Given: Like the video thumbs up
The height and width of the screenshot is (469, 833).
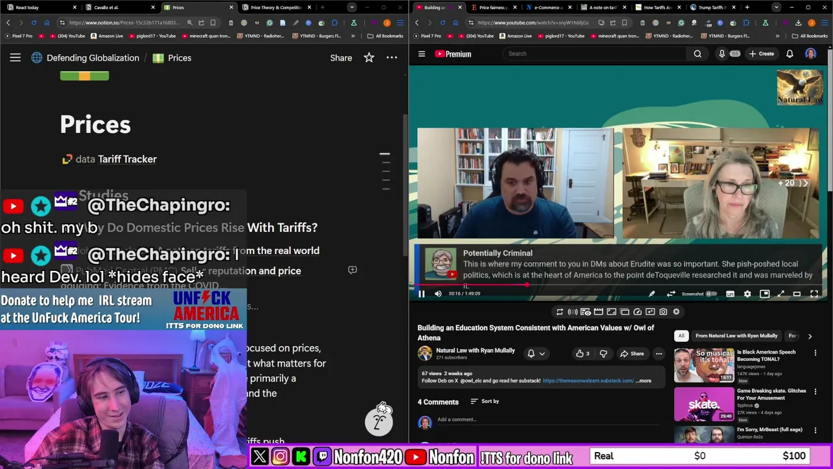Looking at the screenshot, I should tap(582, 354).
